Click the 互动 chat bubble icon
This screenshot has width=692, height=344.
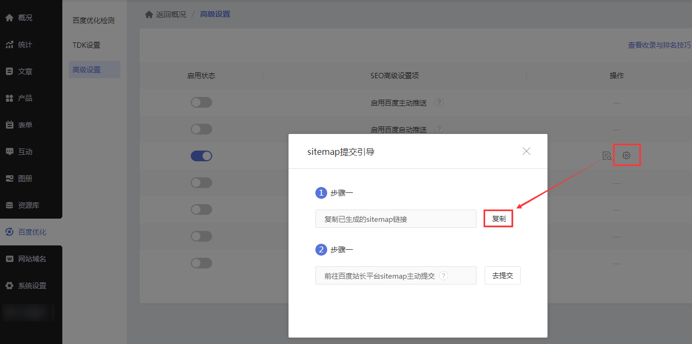pos(9,152)
